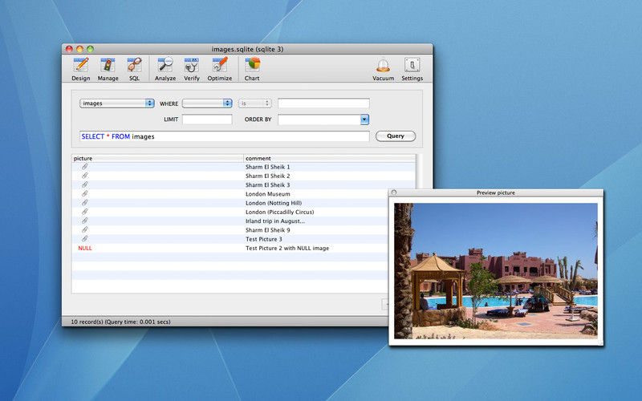642x401 pixels.
Task: Click the Query button
Action: tap(396, 136)
